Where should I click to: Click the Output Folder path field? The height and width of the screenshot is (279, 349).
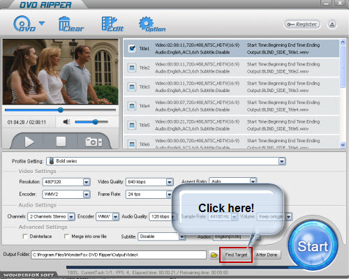coord(119,255)
